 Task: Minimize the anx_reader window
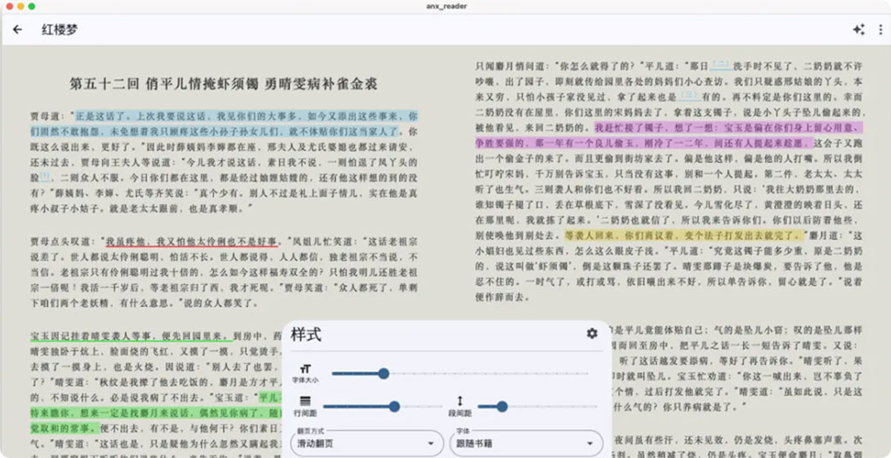pyautogui.click(x=21, y=6)
